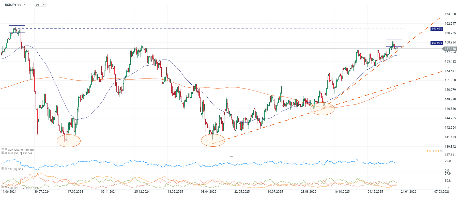
Task: Remove the SMA 50 indicator with its X
Action: (x=6, y=153)
